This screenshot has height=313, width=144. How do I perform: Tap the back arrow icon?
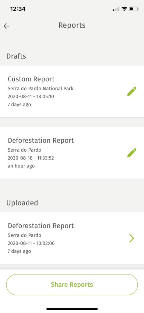coord(7,26)
